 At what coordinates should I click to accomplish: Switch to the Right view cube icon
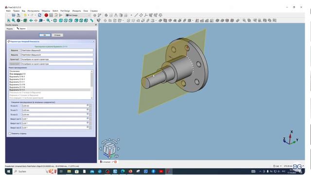tap(70, 20)
